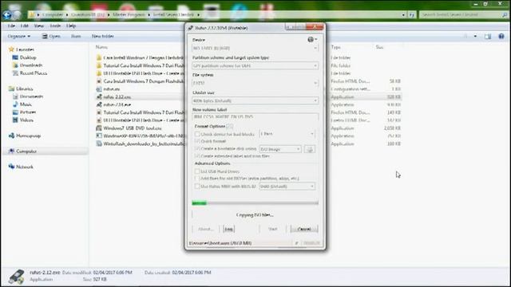
Task: Open the Rufus language globe icon menu
Action: coord(312,39)
